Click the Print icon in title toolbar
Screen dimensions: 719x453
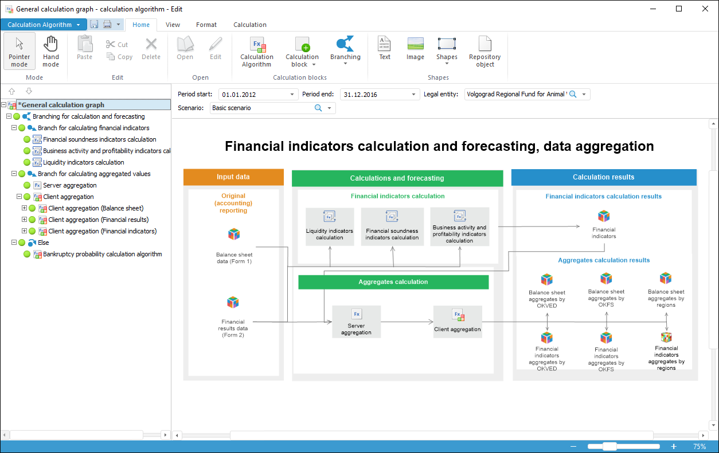pos(107,24)
